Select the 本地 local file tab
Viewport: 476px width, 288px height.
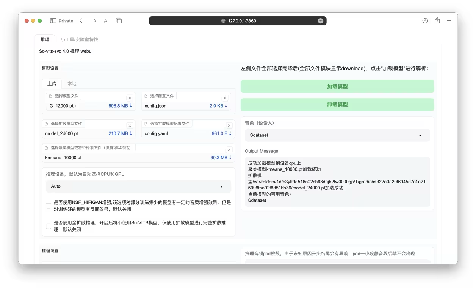pos(72,84)
